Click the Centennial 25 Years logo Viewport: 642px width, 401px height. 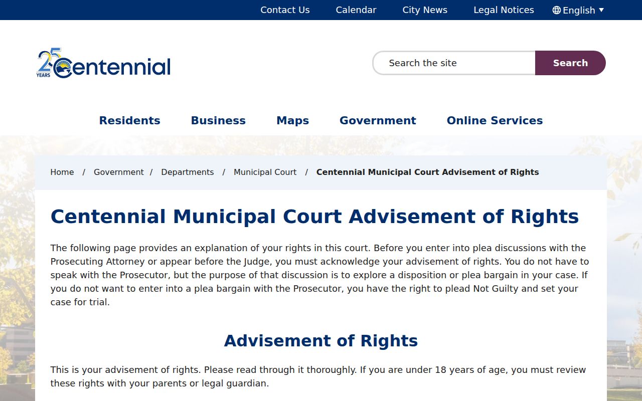104,63
